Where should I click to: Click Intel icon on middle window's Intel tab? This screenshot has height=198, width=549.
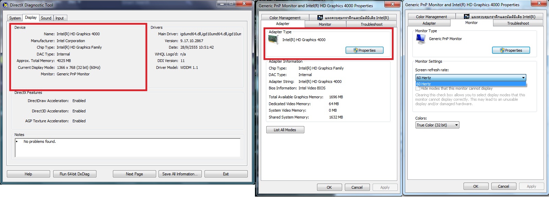point(320,17)
